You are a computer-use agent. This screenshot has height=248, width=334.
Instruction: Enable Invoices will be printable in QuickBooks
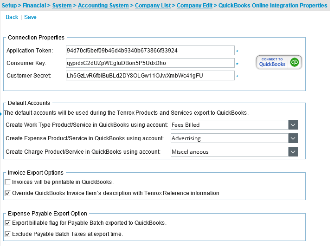point(7,182)
